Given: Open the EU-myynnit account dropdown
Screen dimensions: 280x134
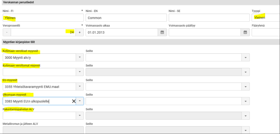Looking at the screenshot, I should 80,87.
